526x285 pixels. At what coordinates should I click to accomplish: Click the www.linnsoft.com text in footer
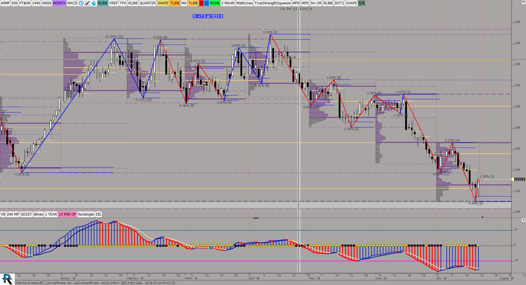tap(86, 283)
